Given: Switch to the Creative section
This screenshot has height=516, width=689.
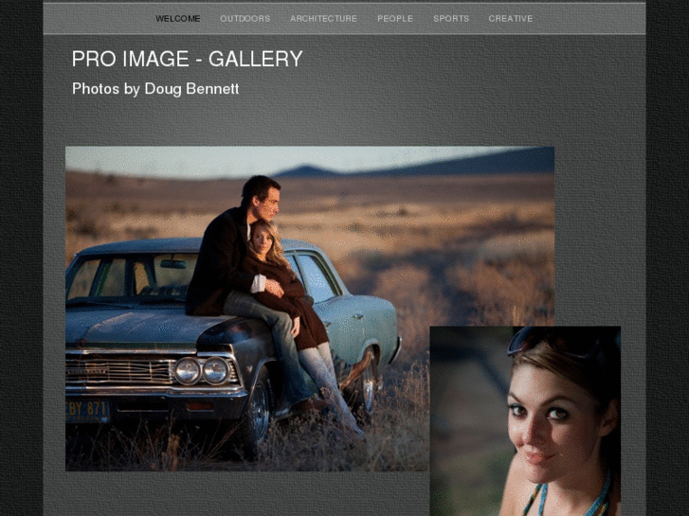Looking at the screenshot, I should (x=511, y=18).
